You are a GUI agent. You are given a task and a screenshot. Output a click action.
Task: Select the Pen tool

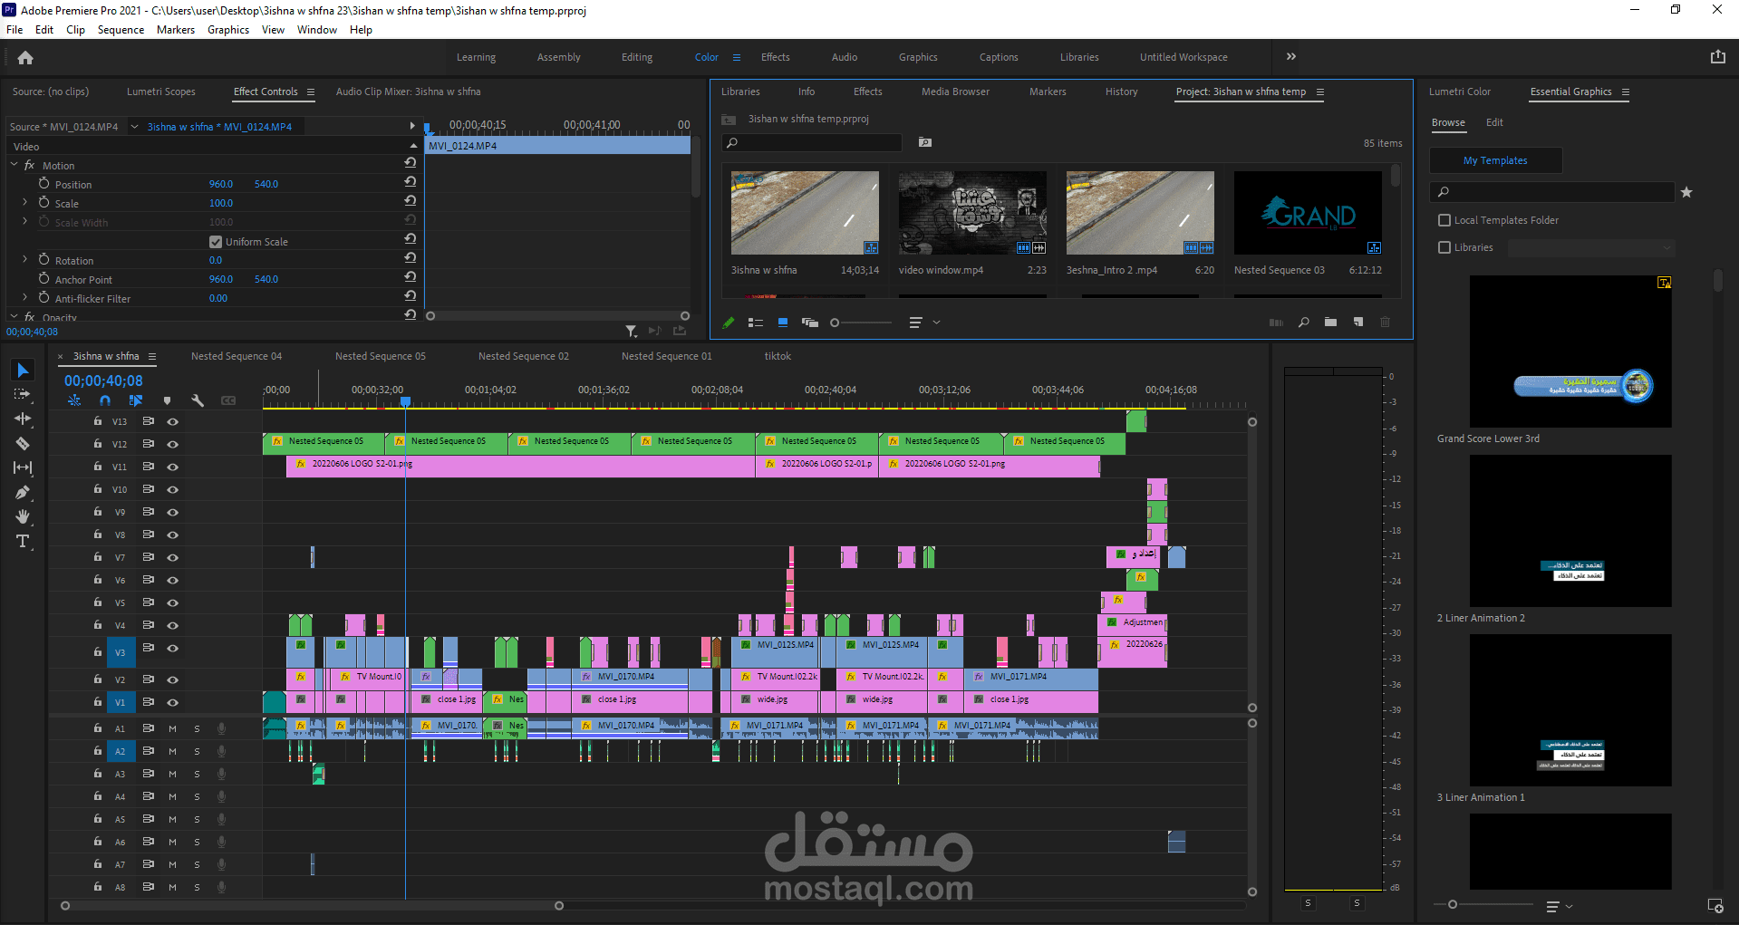tap(23, 492)
